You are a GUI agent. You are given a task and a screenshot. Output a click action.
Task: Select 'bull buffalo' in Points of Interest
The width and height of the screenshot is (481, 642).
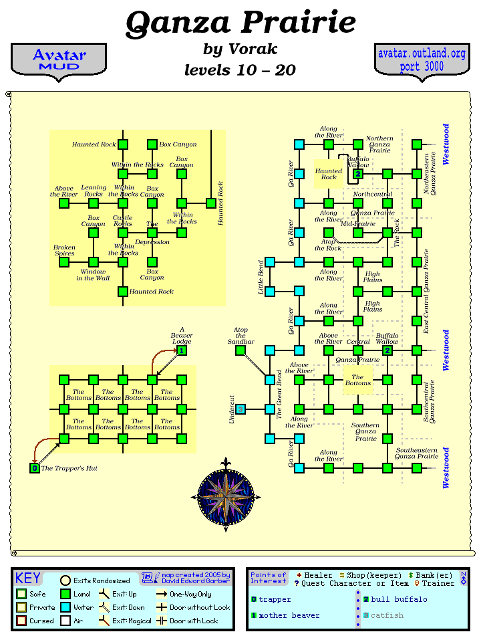pyautogui.click(x=399, y=599)
